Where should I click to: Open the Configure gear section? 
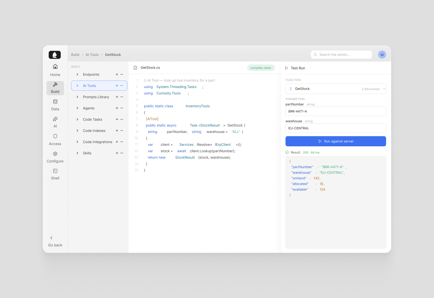point(55,157)
